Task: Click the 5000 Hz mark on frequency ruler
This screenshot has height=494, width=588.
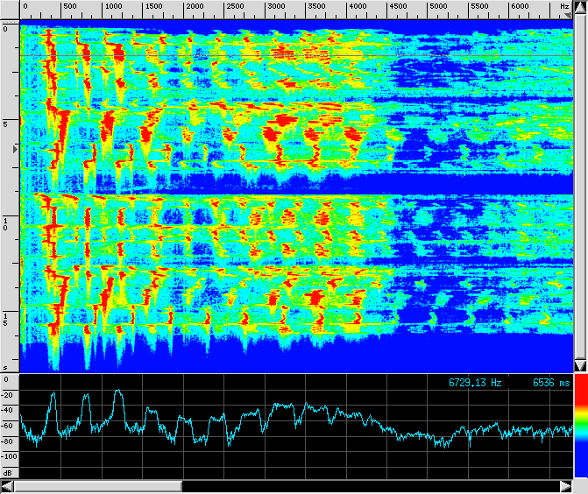Action: click(x=437, y=7)
